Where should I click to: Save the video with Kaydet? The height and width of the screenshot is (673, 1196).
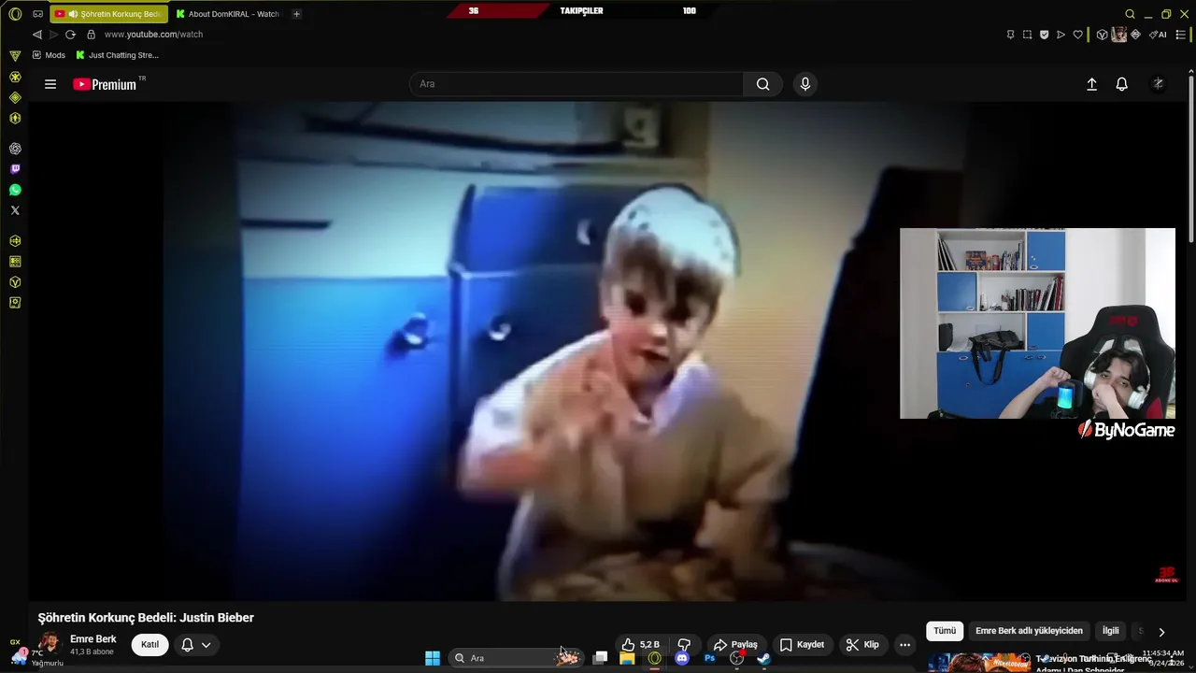tap(802, 644)
